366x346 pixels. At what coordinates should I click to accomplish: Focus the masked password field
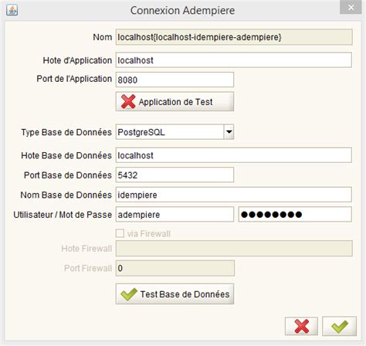(x=295, y=214)
